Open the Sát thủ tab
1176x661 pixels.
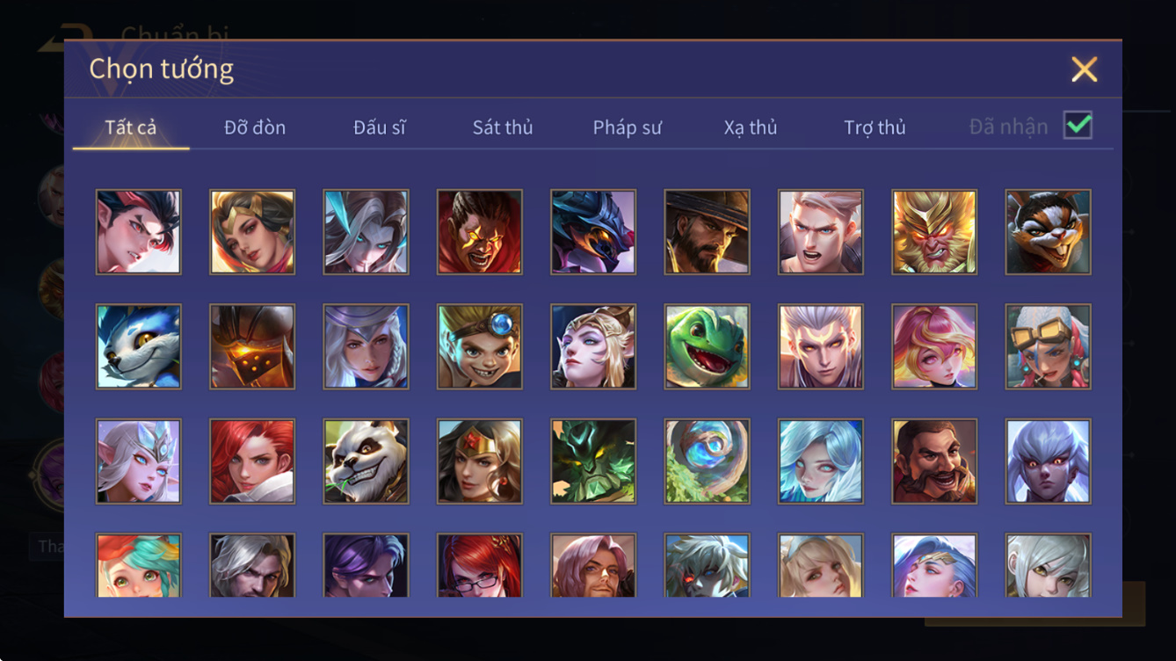pyautogui.click(x=503, y=127)
